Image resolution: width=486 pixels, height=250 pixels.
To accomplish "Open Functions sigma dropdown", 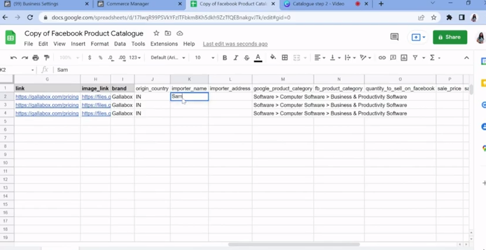I will (435, 58).
